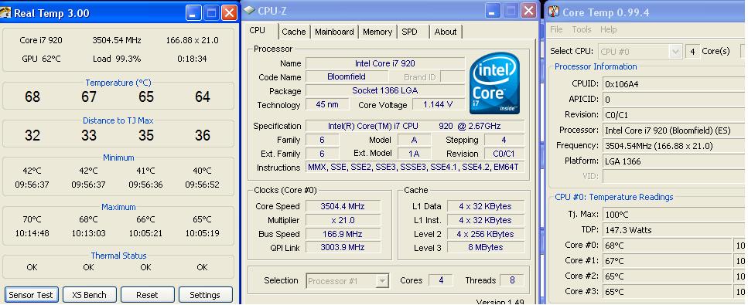This screenshot has height=305, width=748.
Task: Close the CPU-Z window
Action: point(528,11)
